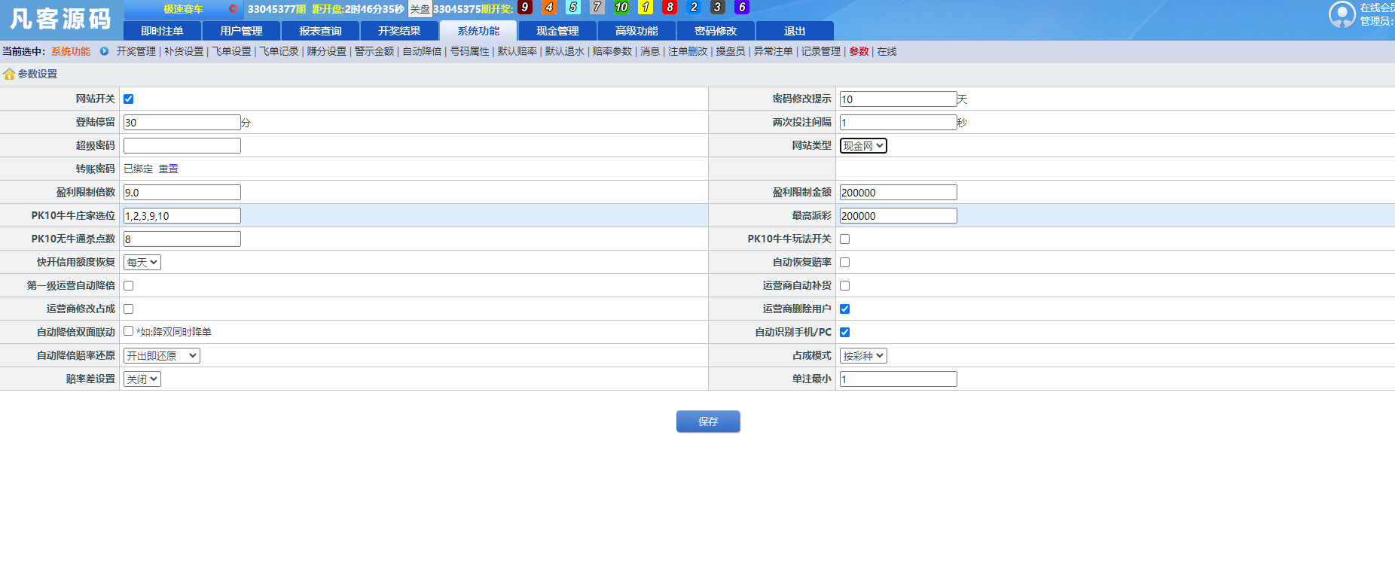Click the dark red number 9 ball
The image size is (1395, 569).
(525, 8)
